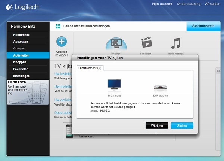Click 'Hiermee wordt het beeld weergegeven' text
The image size is (224, 161).
(x=114, y=103)
